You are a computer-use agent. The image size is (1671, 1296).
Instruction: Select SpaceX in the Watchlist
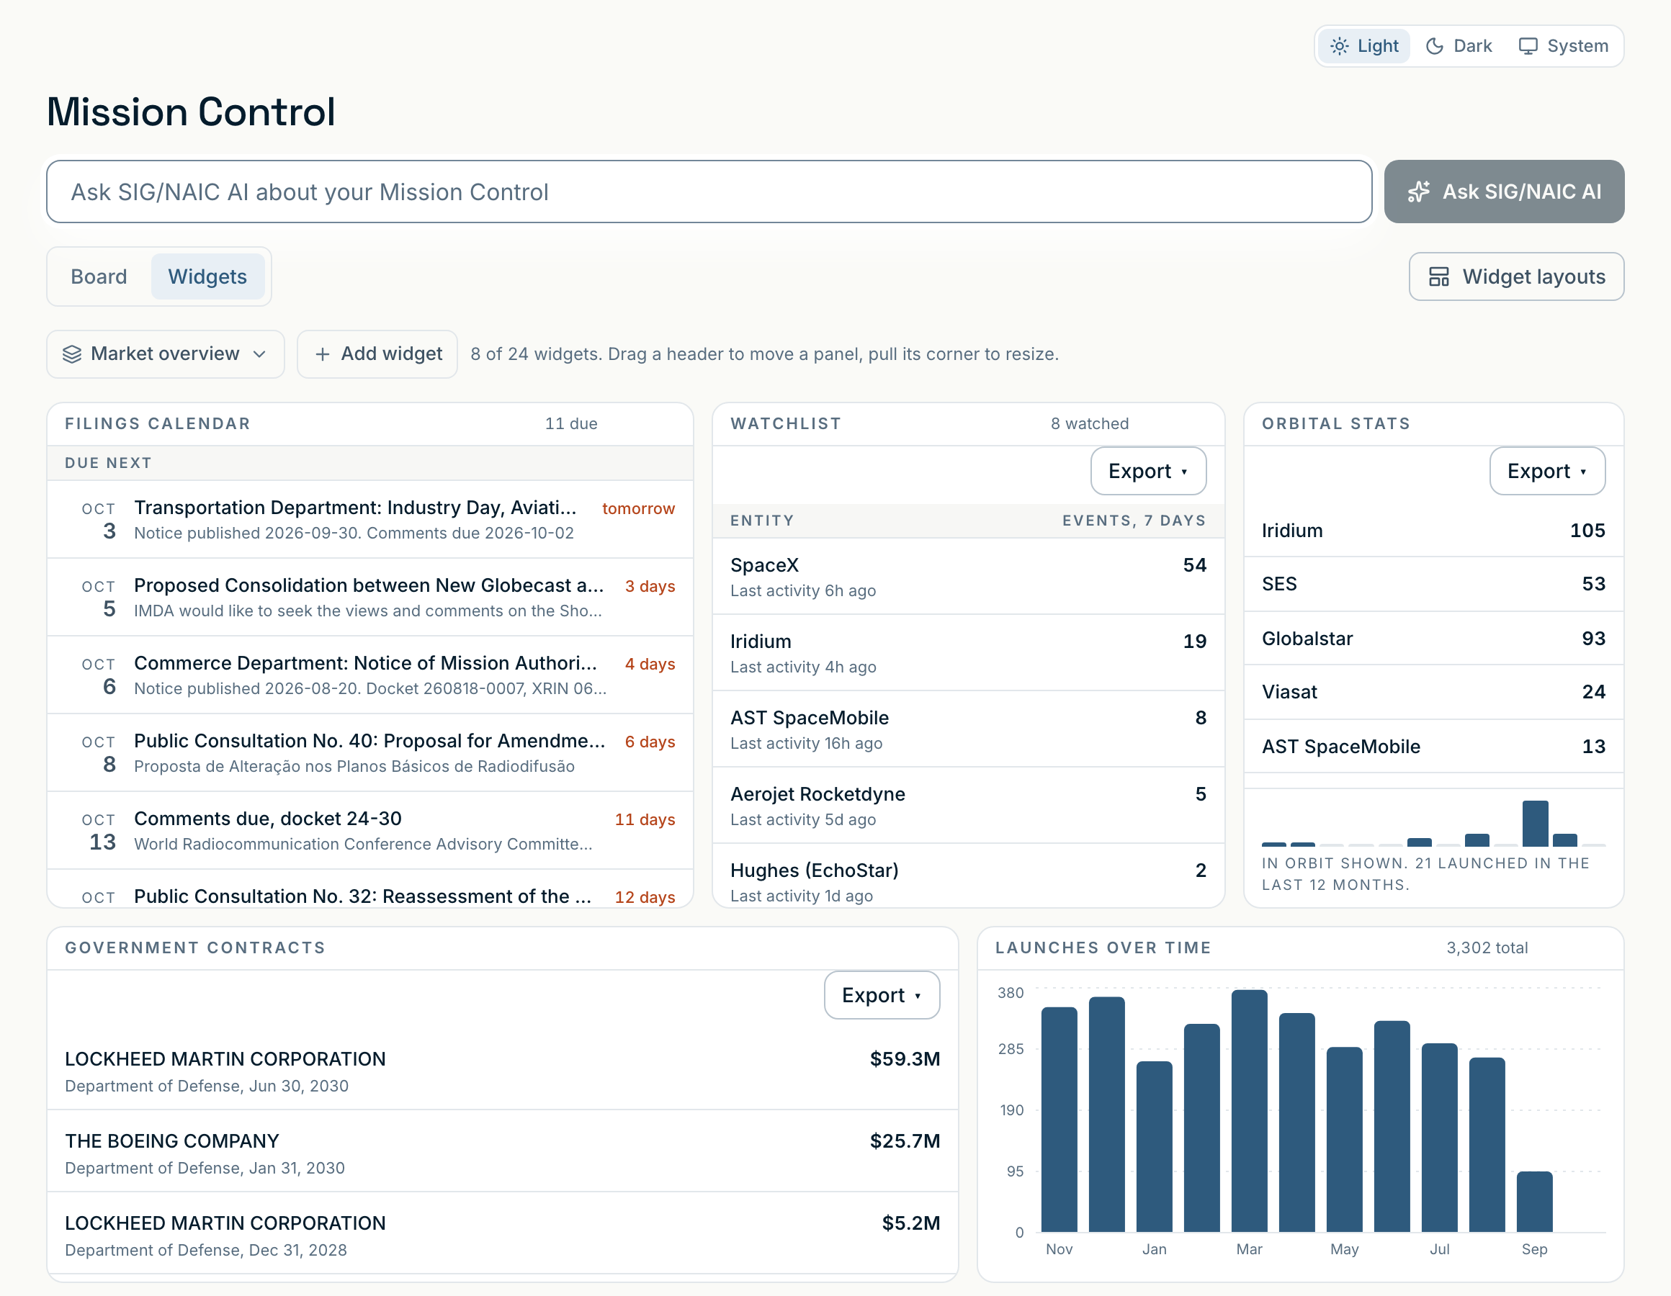tap(968, 576)
